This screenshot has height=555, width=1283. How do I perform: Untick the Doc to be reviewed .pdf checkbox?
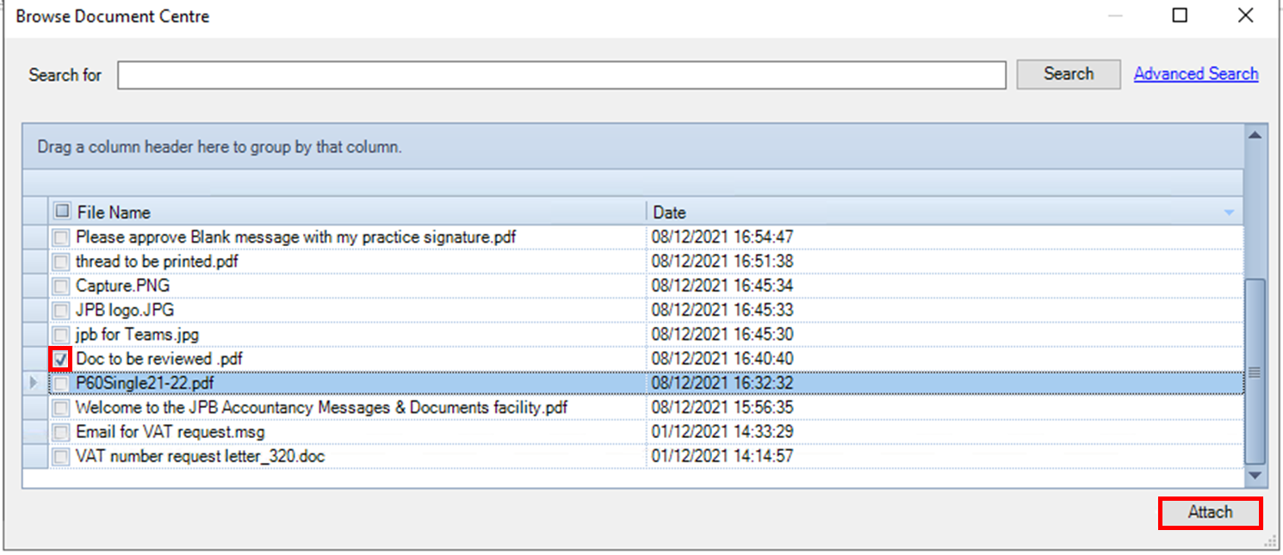(x=60, y=358)
